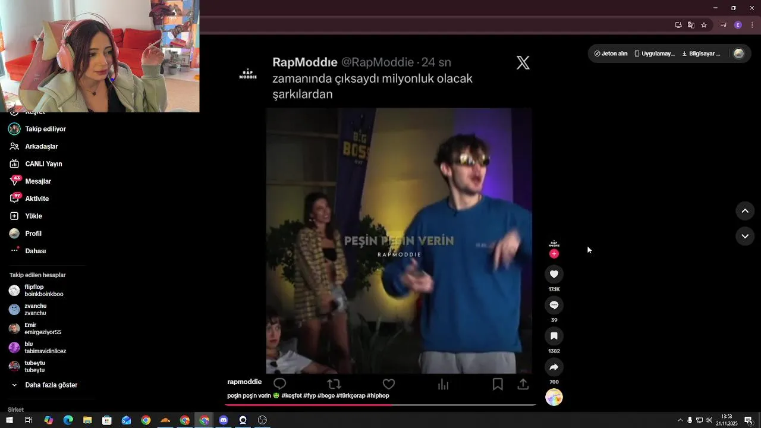Click the Bilgisayar download button
Screen dimensions: 761x428
coord(701,53)
